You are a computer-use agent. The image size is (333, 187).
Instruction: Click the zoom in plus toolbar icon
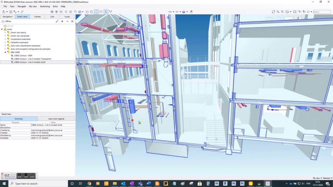click(x=57, y=12)
